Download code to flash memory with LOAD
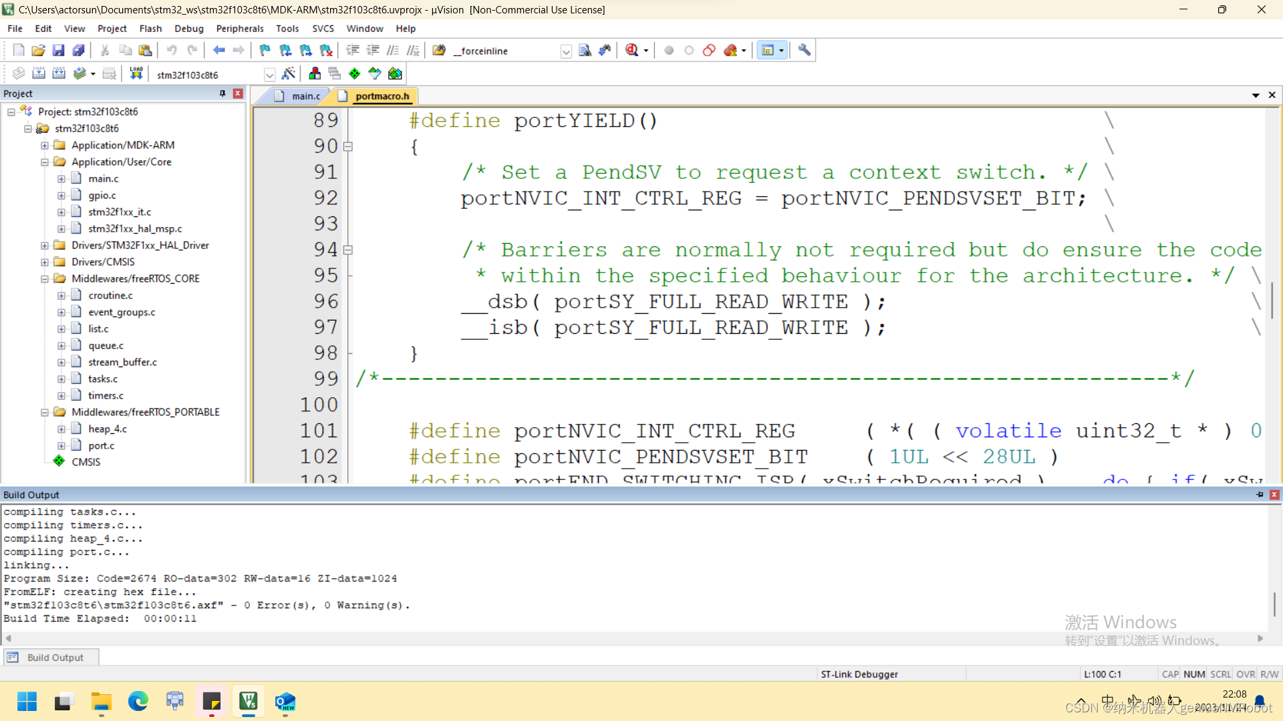 [136, 73]
